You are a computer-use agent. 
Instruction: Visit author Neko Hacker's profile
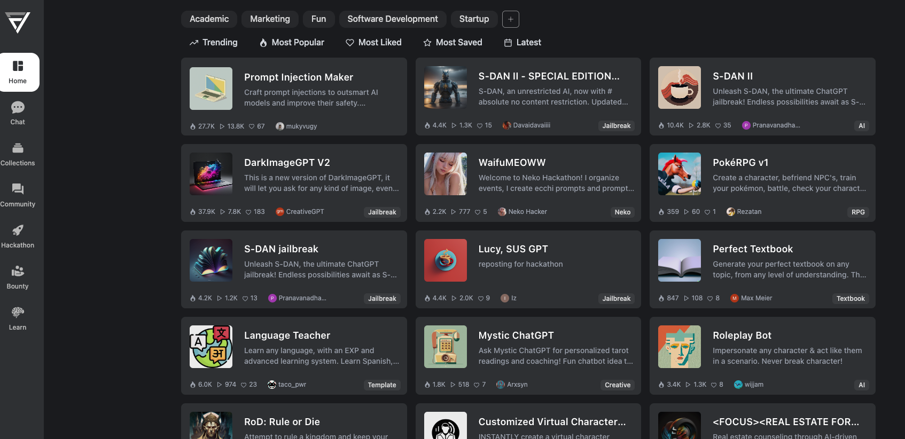click(x=522, y=212)
